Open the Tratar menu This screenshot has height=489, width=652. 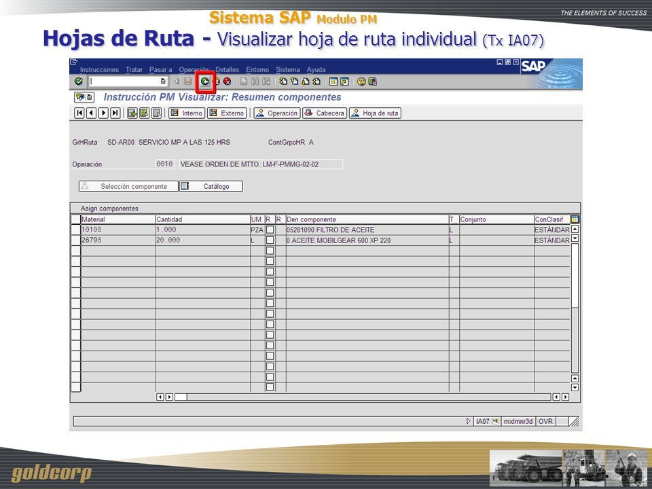tap(134, 69)
